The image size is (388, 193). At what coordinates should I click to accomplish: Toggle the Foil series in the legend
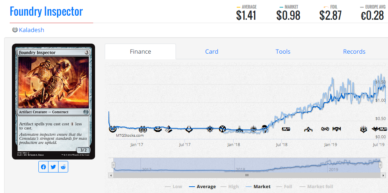(284, 187)
